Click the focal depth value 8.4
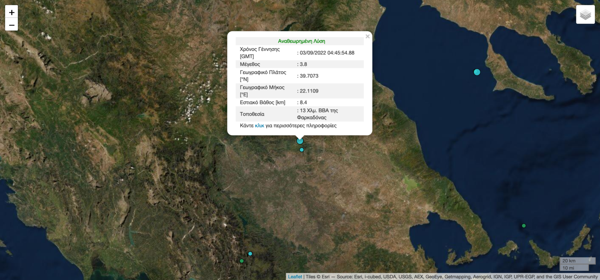The height and width of the screenshot is (280, 600). (x=303, y=103)
